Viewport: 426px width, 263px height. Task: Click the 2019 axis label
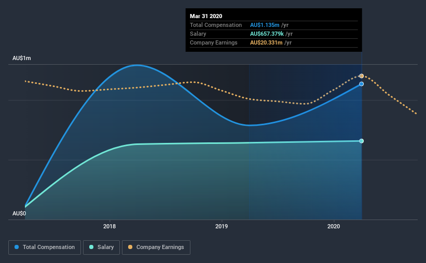tap(222, 226)
